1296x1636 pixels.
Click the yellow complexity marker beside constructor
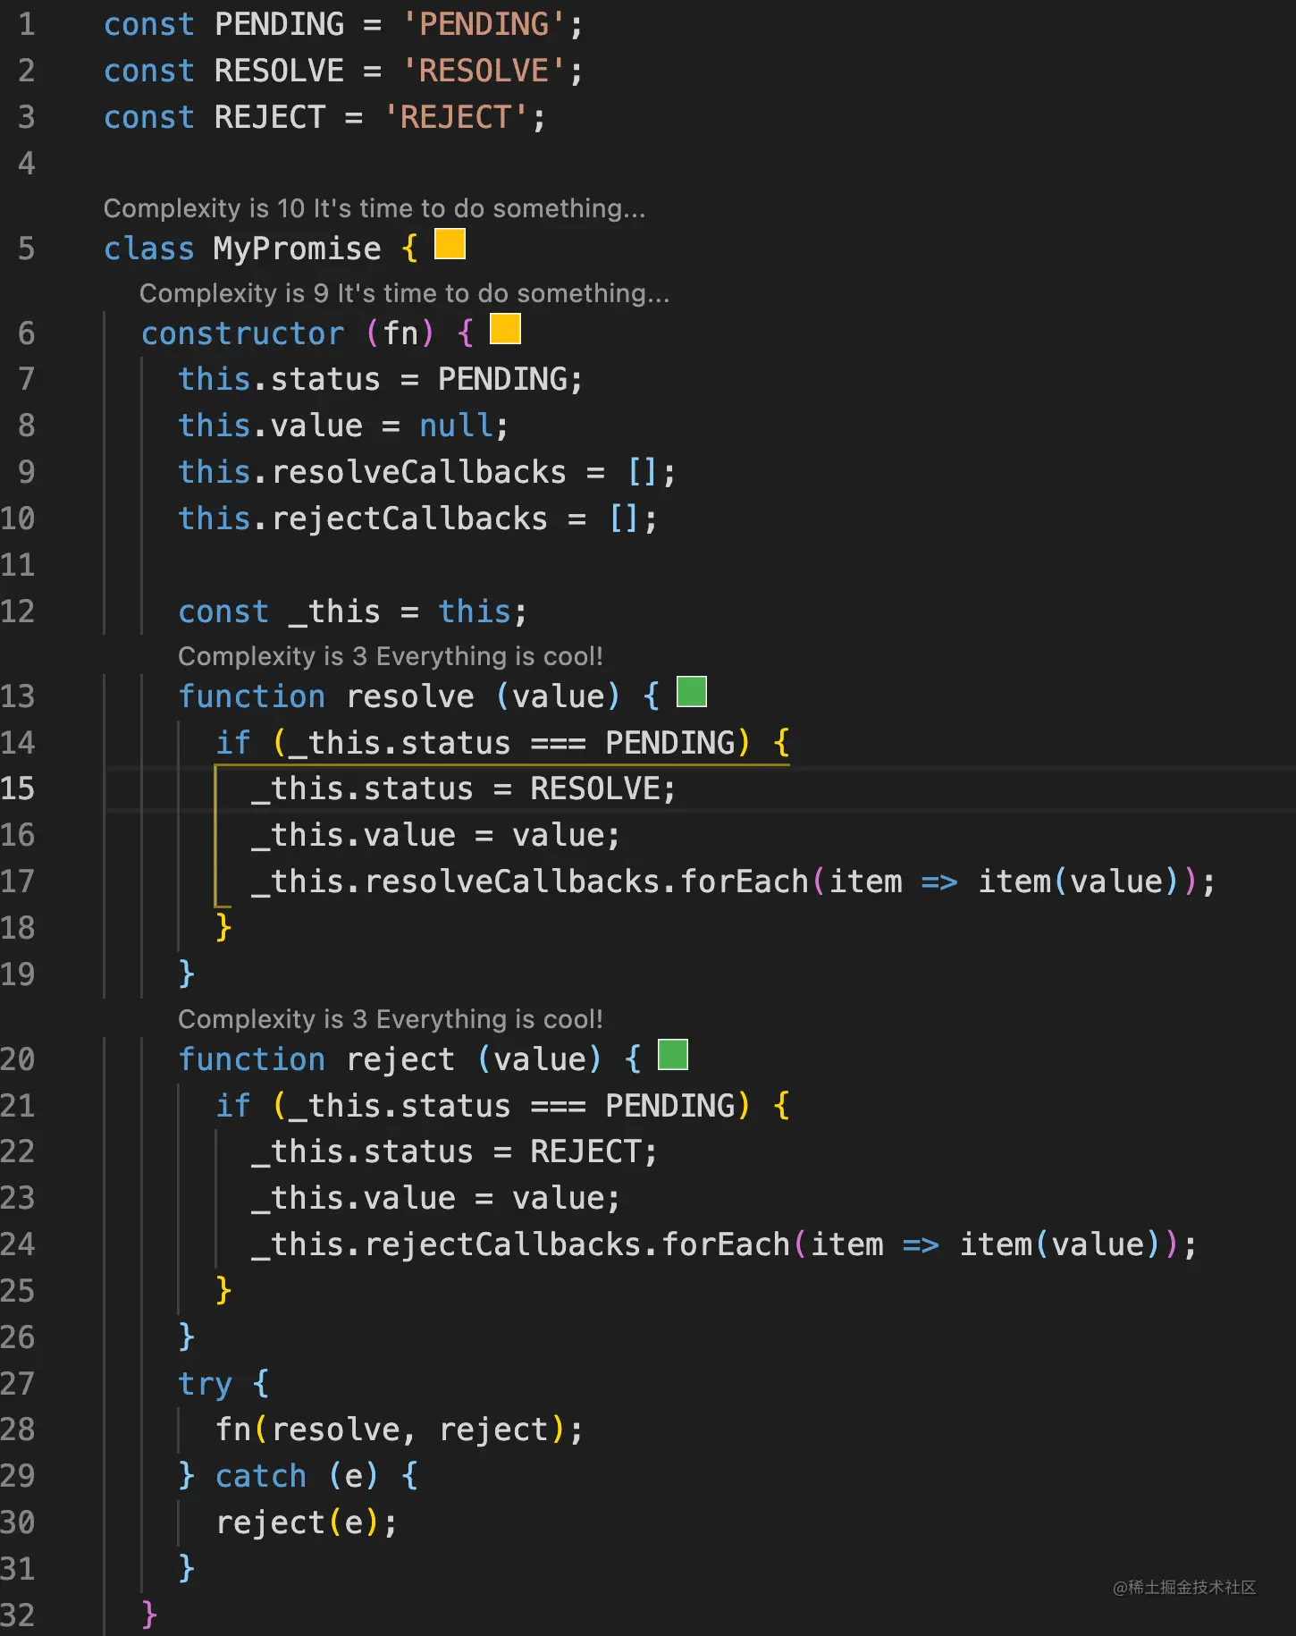505,329
